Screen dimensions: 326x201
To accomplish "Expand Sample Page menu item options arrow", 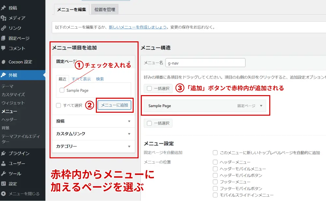I will [261, 106].
